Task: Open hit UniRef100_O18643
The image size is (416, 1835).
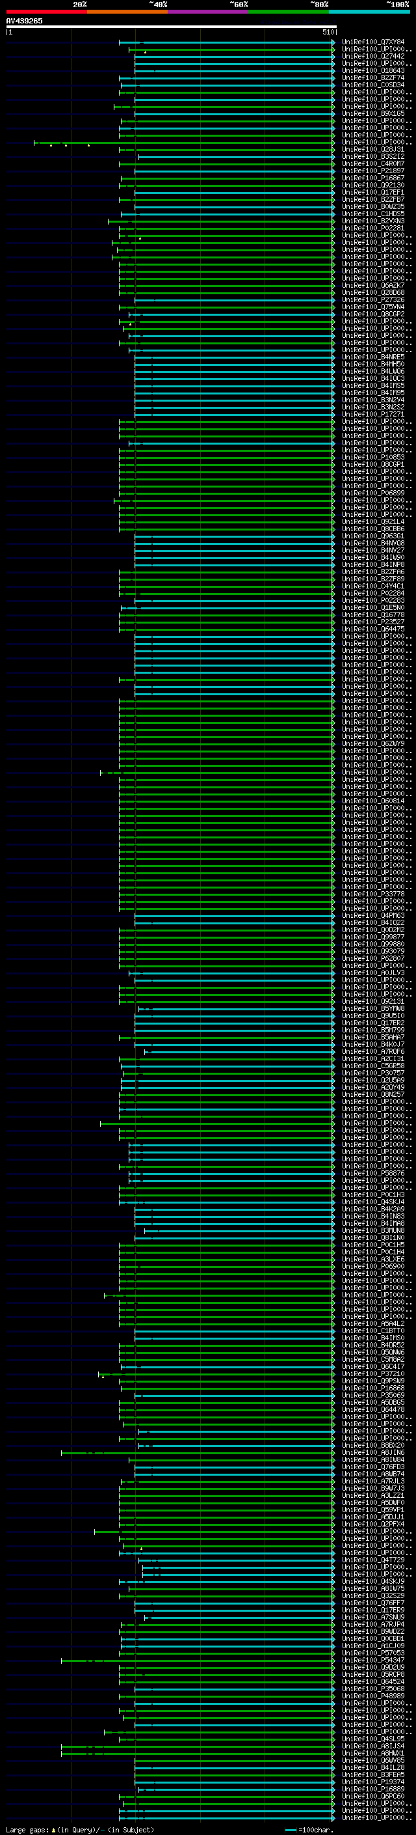Action: point(373,70)
